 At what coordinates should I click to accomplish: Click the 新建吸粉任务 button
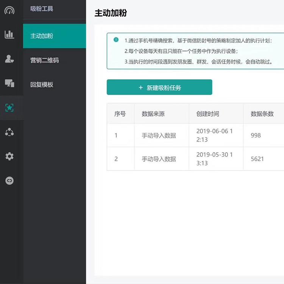pyautogui.click(x=159, y=87)
